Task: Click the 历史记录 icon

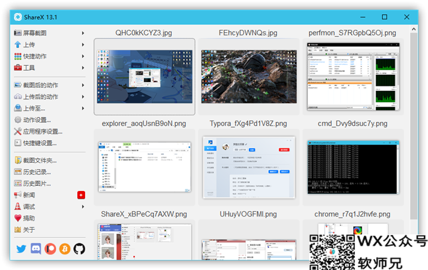Action: [18, 172]
